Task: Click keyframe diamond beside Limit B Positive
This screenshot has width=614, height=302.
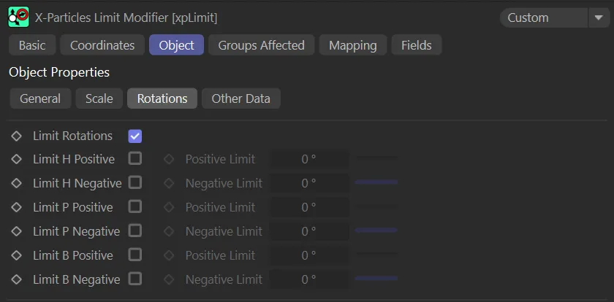Action: (17, 255)
